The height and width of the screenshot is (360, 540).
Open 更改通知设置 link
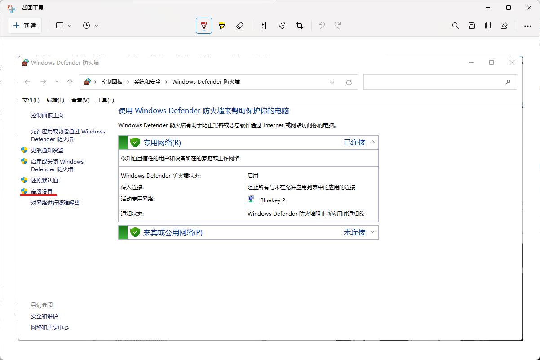tap(47, 150)
